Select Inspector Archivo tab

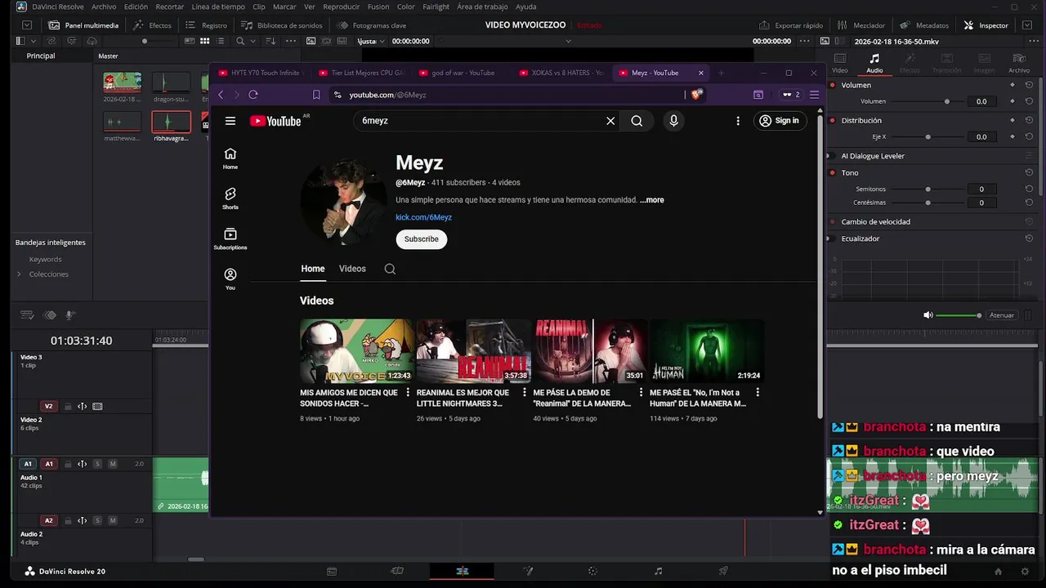click(x=1019, y=62)
